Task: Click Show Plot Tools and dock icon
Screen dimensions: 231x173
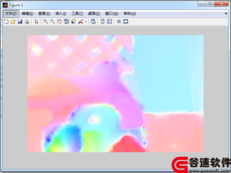Action: [126, 21]
